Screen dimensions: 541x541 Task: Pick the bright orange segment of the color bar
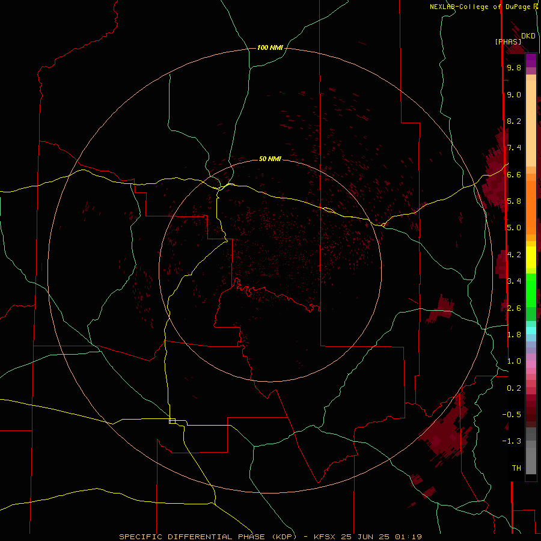click(531, 207)
